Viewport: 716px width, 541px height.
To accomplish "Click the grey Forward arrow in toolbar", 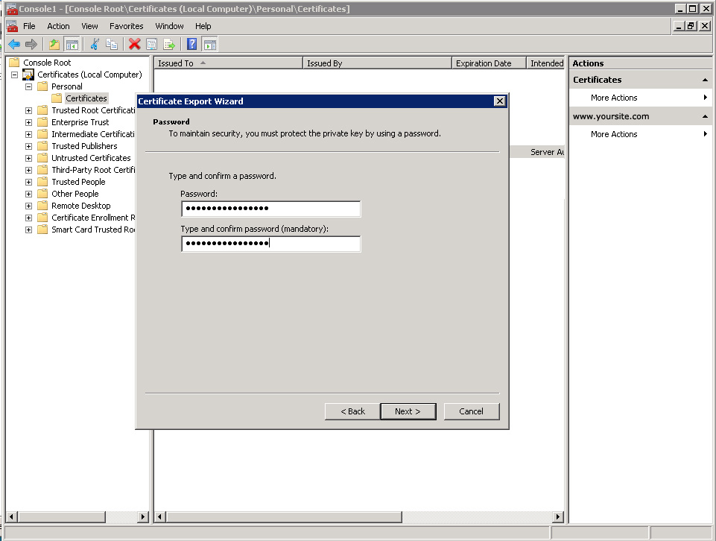I will (x=31, y=44).
